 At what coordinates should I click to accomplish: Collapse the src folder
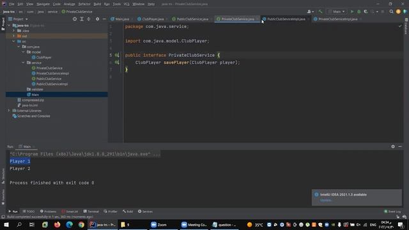point(14,41)
